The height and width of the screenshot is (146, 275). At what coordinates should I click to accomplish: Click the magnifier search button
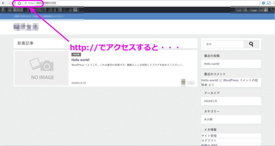[251, 44]
